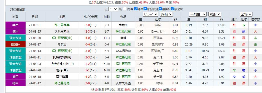Click the odds value 33.42
Image resolution: width=262 pixels, height=93 pixels.
tap(189, 70)
